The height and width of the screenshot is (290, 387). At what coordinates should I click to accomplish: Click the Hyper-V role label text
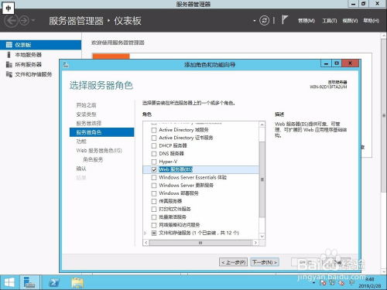click(168, 162)
